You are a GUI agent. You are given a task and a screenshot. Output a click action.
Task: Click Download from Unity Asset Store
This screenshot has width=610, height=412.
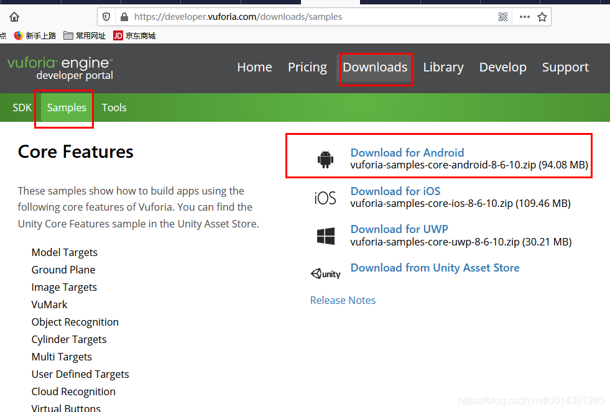[x=435, y=267]
